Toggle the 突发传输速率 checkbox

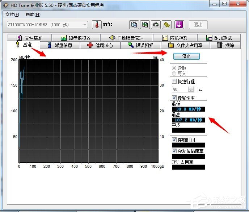coord(174,151)
